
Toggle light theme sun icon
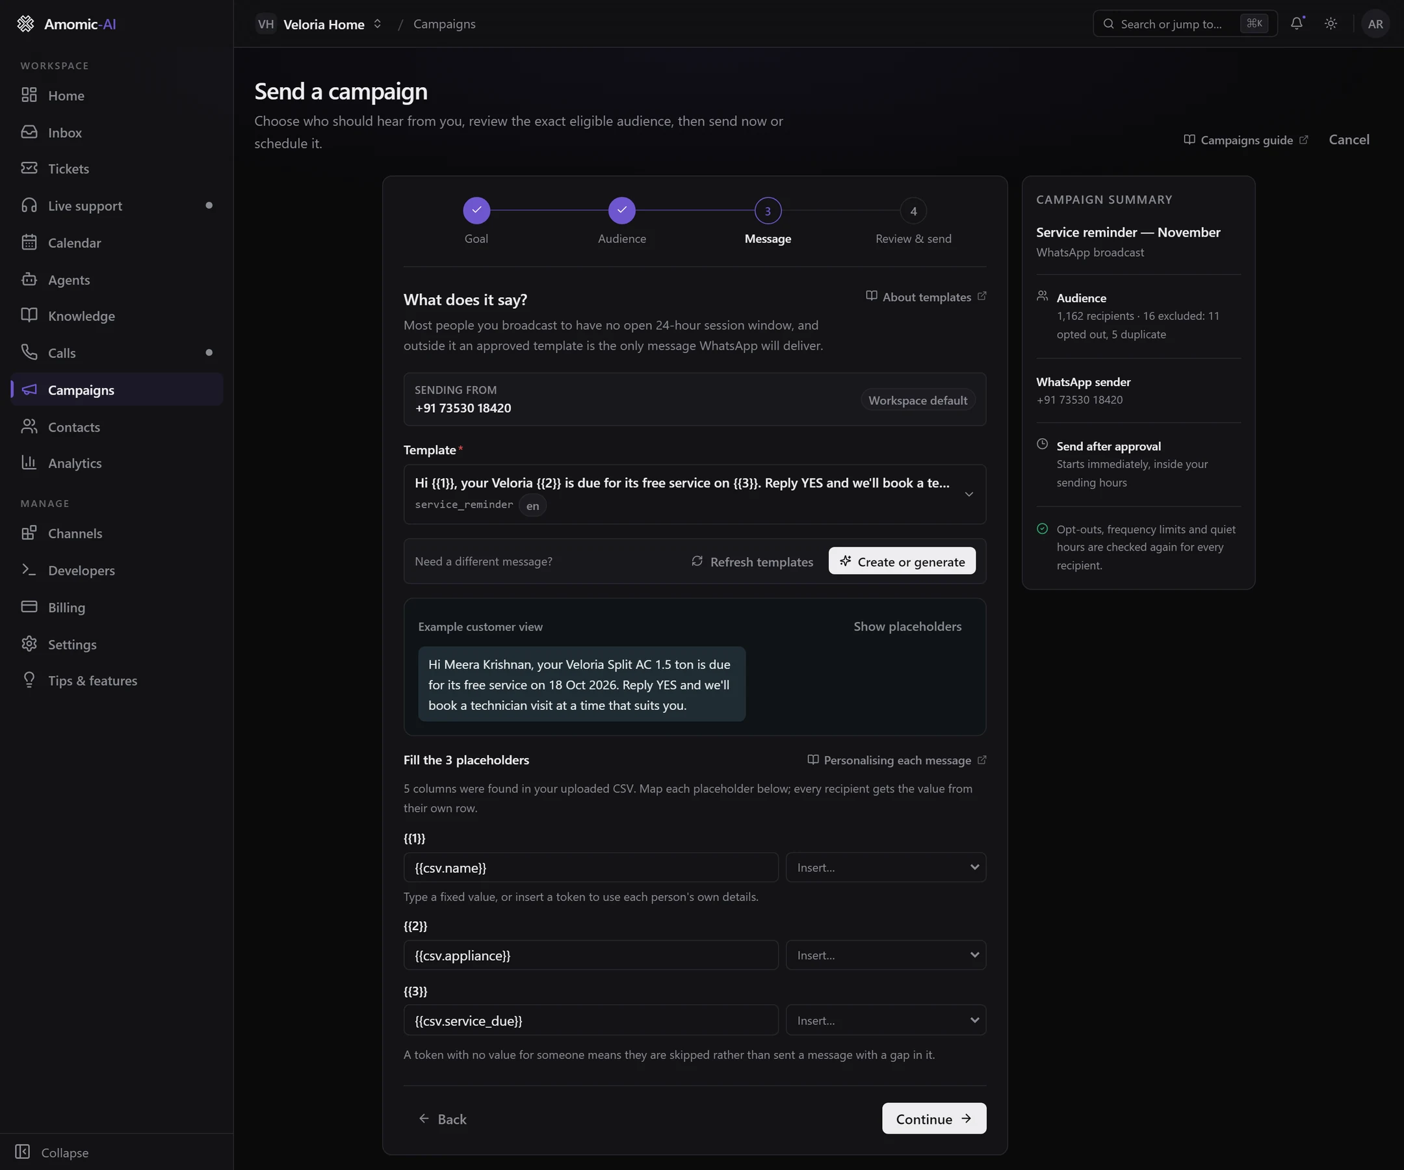pyautogui.click(x=1331, y=23)
